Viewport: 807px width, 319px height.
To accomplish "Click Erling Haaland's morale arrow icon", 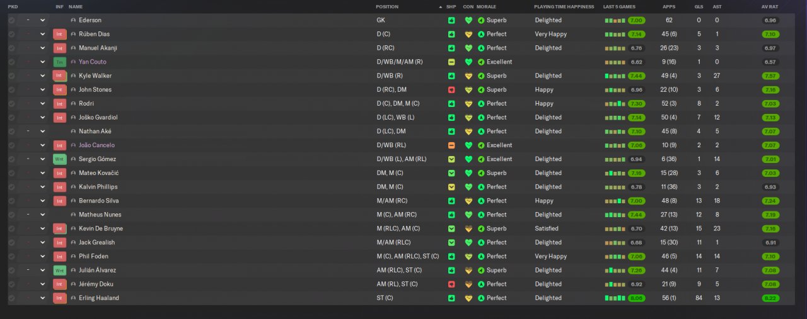I will (x=481, y=298).
